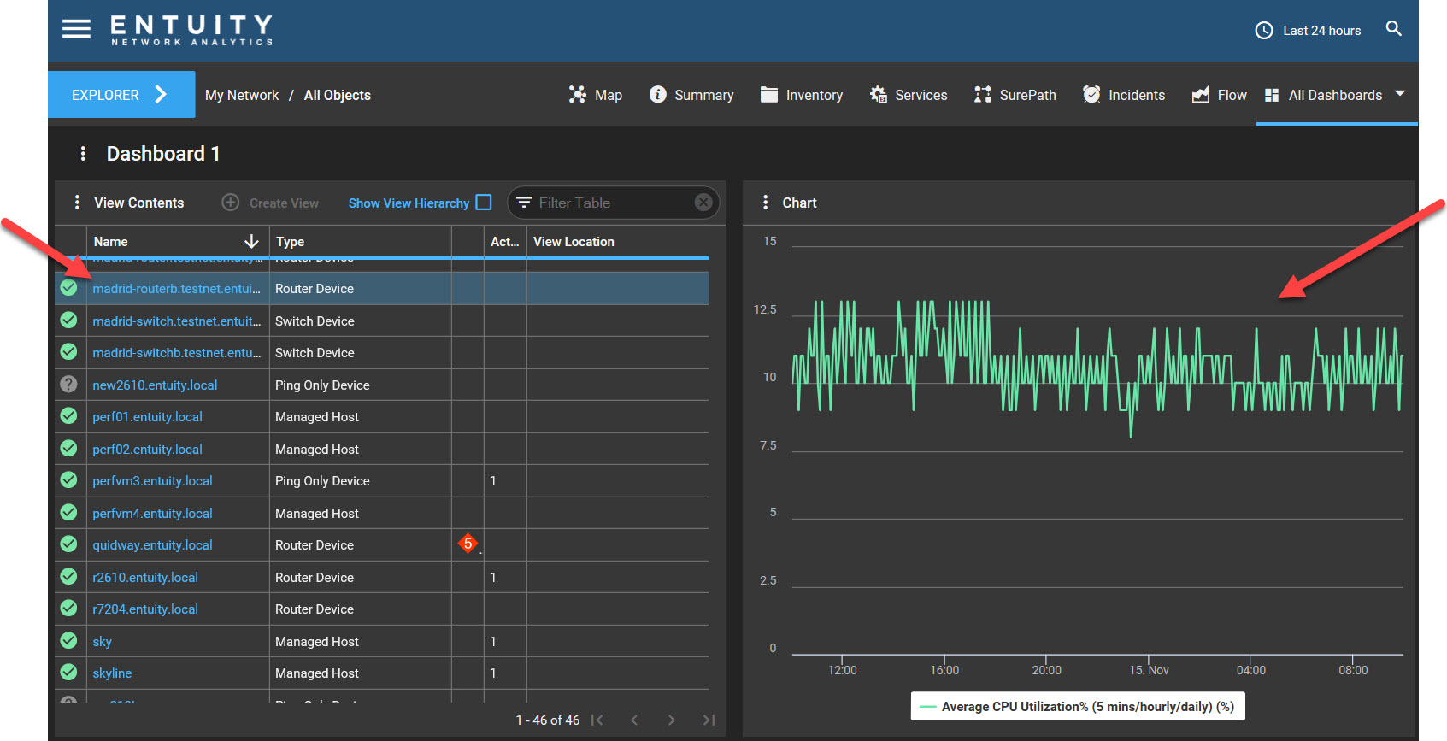The width and height of the screenshot is (1447, 741).
Task: Click the unknown status icon for new2610
Action: point(68,385)
